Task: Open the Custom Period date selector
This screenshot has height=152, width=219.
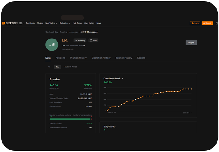Action: 71,67
